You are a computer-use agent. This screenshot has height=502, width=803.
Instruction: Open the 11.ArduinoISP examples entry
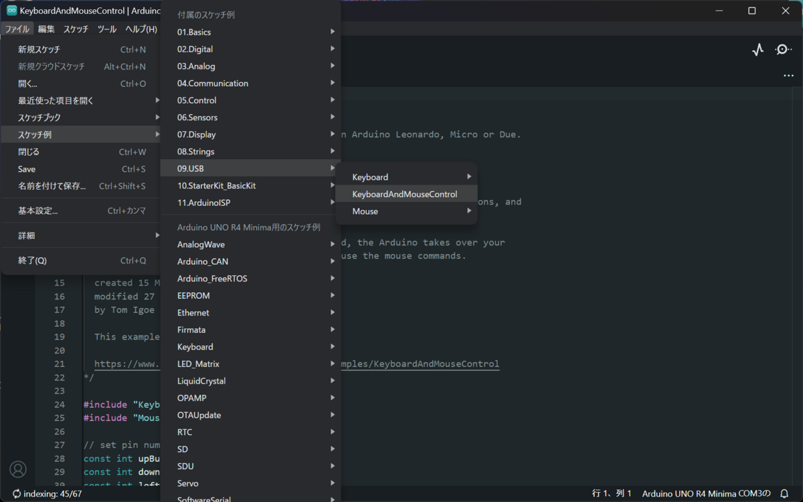(251, 203)
